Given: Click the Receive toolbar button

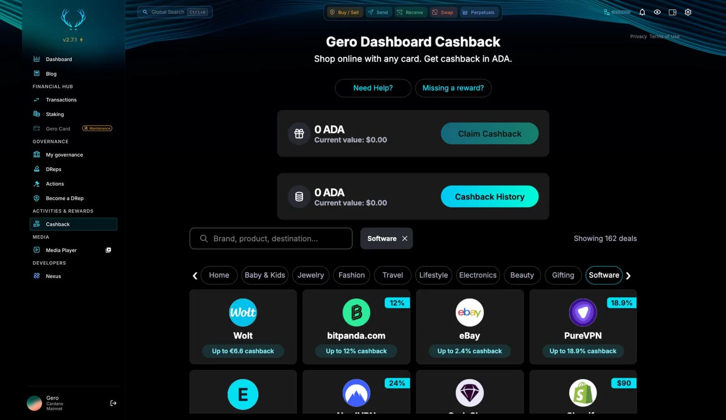Looking at the screenshot, I should (410, 12).
